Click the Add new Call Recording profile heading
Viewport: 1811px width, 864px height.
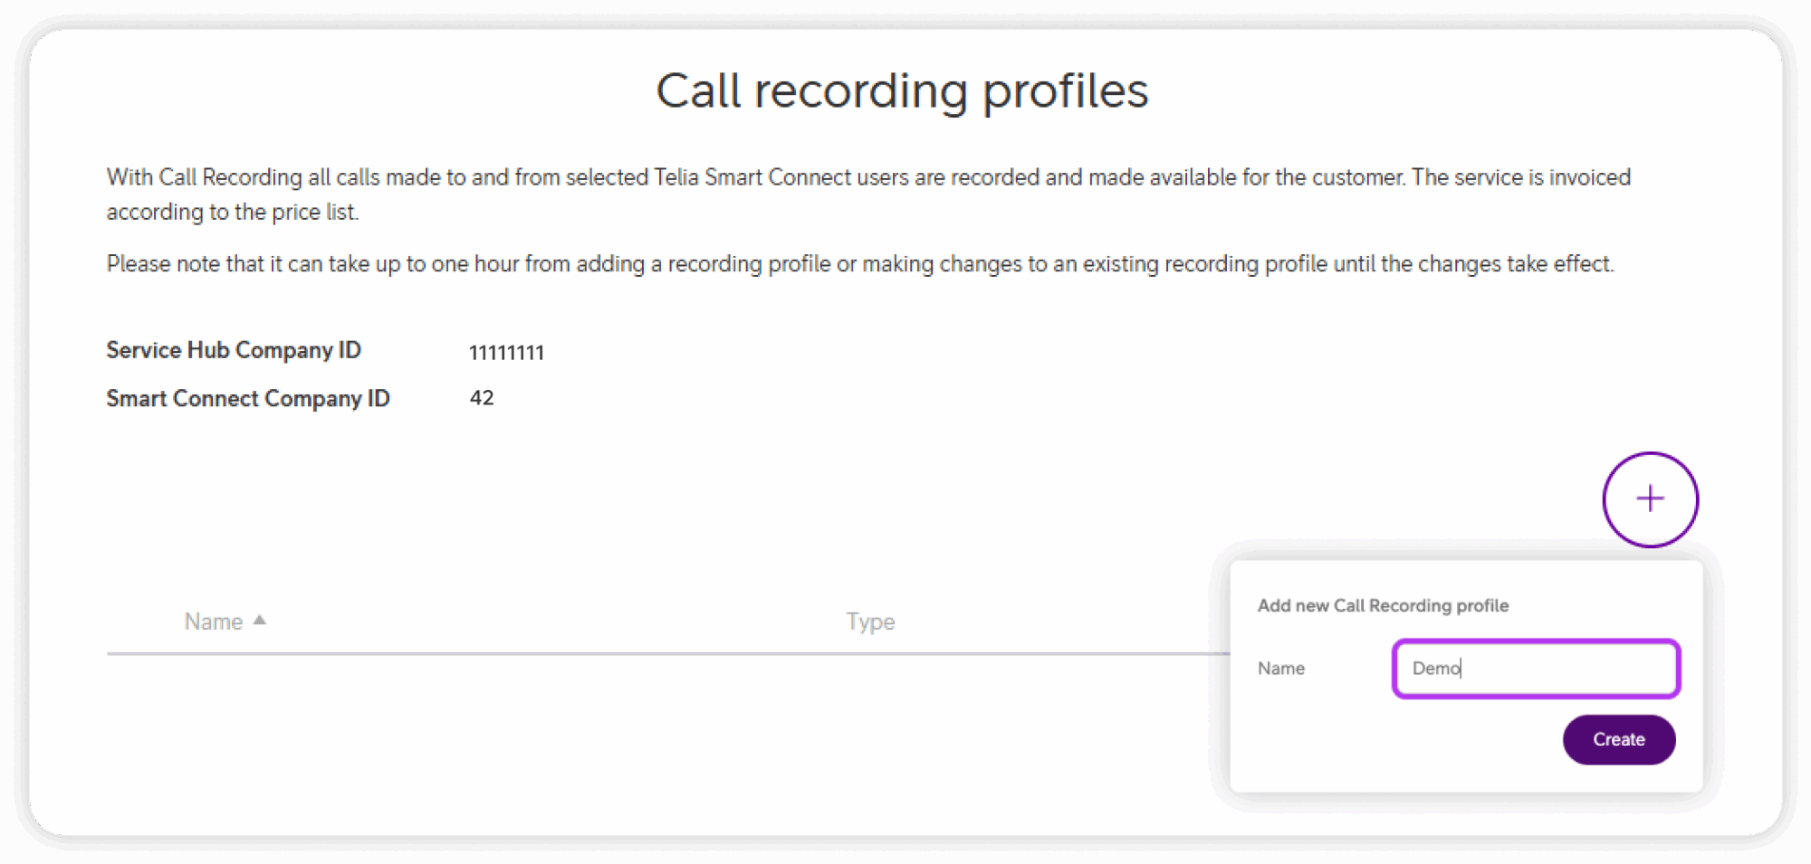[1383, 605]
